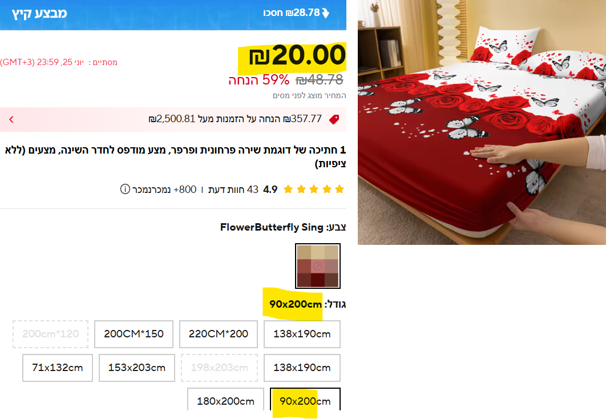Choose the 138x190cm option in first row

(x=302, y=334)
